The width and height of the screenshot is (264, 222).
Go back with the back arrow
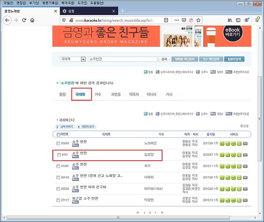click(x=7, y=20)
